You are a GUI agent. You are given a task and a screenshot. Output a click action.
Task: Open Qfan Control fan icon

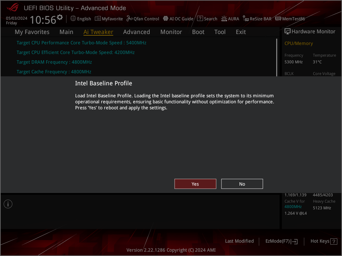point(129,19)
